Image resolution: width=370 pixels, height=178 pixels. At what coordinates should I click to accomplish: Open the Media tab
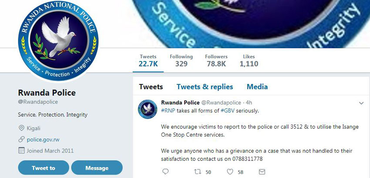coord(257,87)
